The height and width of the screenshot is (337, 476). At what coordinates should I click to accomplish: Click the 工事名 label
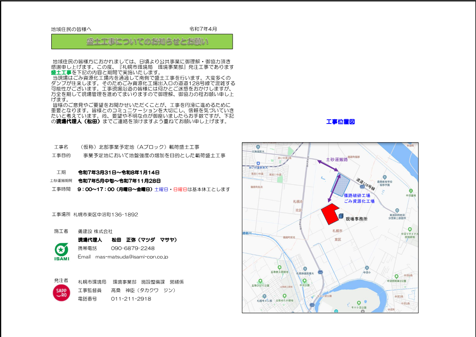pyautogui.click(x=61, y=147)
